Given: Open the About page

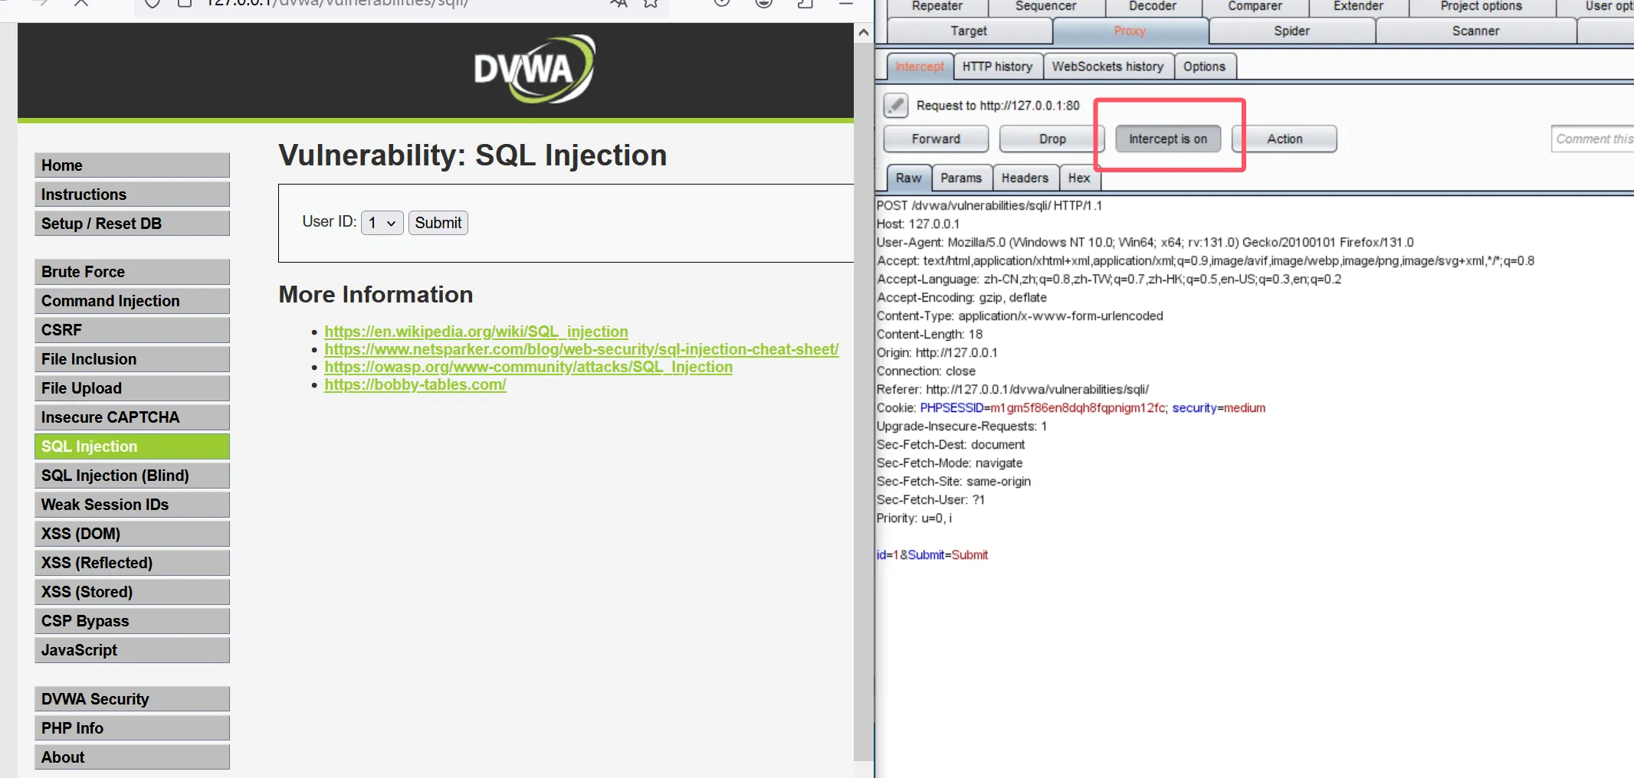Looking at the screenshot, I should 132,757.
